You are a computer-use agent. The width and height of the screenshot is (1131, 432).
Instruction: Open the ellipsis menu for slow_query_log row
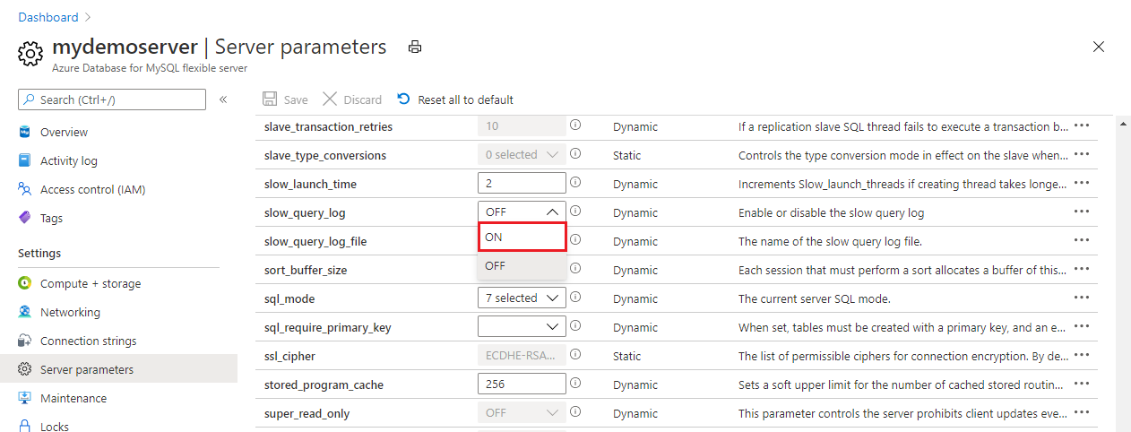pyautogui.click(x=1082, y=212)
